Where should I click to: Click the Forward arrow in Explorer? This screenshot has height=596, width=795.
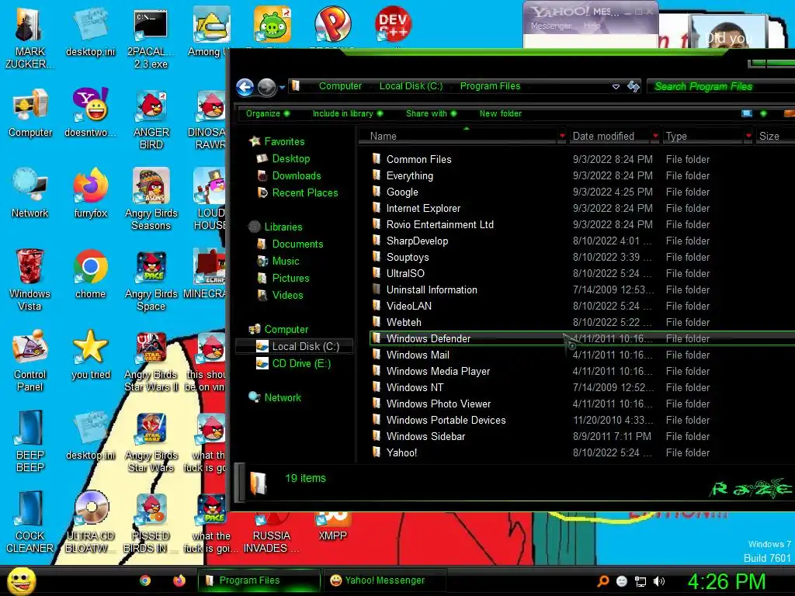267,87
